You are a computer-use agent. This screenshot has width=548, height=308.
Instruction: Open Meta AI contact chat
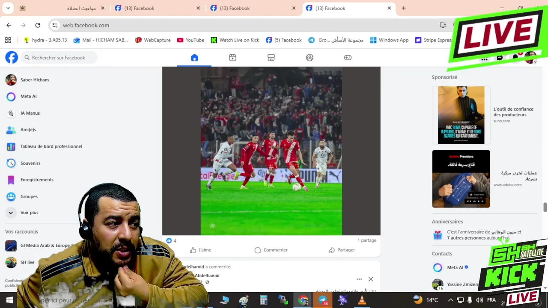click(x=457, y=267)
